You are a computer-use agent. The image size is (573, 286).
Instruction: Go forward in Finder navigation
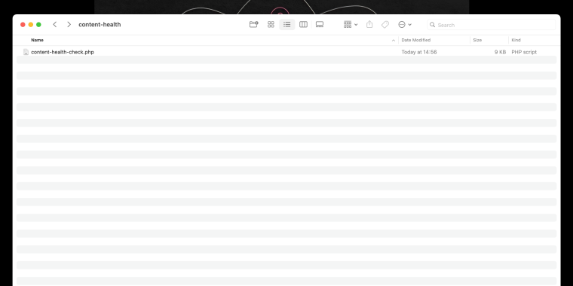click(69, 24)
